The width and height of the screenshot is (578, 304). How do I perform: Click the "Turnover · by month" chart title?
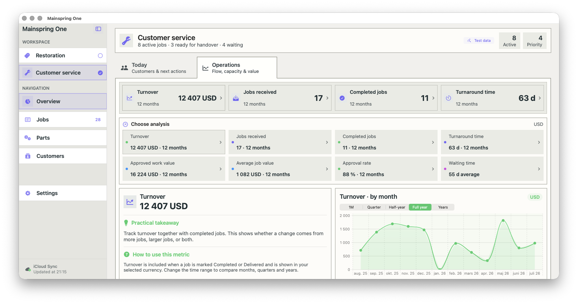pos(368,197)
